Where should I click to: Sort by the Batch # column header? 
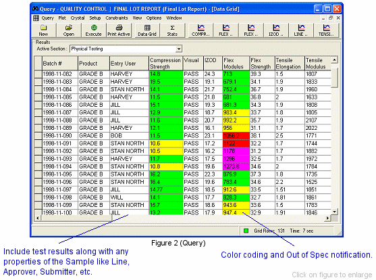coord(59,64)
